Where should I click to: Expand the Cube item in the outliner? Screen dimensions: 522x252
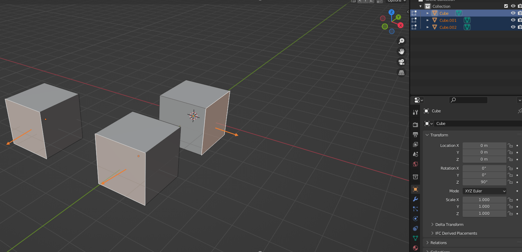tap(428, 13)
